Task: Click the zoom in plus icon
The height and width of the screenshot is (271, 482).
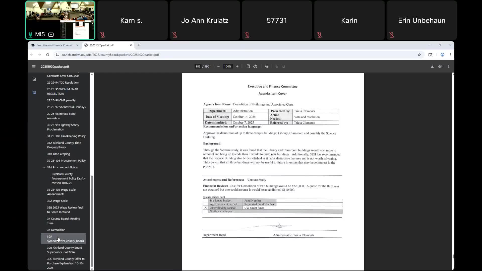Action: point(237,66)
